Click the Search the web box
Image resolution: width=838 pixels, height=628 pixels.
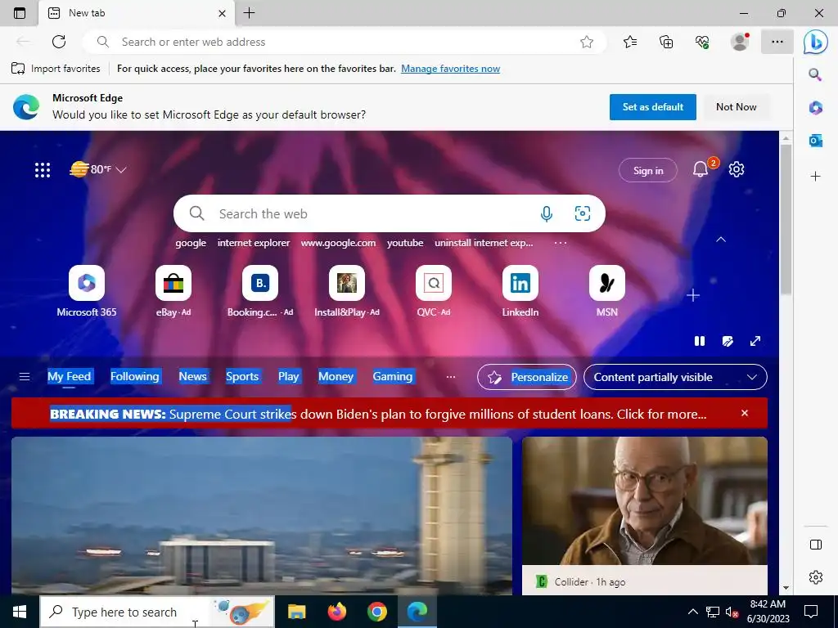[389, 213]
